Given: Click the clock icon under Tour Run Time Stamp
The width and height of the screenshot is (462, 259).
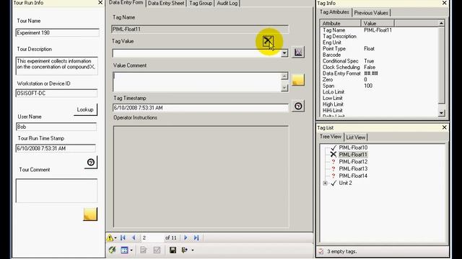Looking at the screenshot, I should click(x=91, y=162).
